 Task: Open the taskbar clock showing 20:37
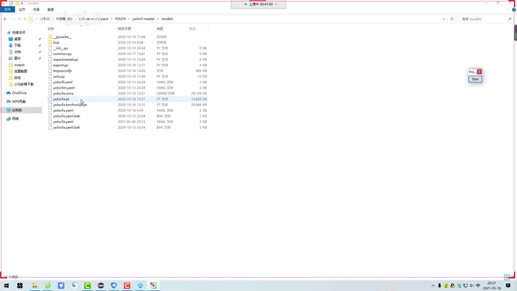click(492, 286)
